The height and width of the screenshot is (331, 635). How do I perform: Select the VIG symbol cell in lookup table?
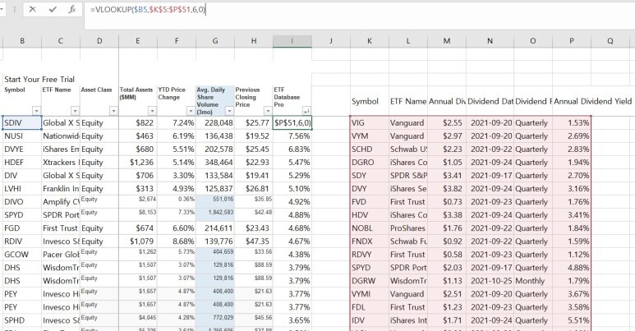click(370, 122)
